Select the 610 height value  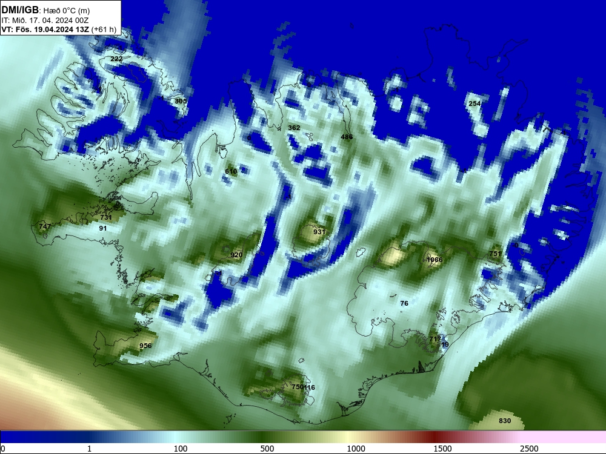[x=231, y=171]
